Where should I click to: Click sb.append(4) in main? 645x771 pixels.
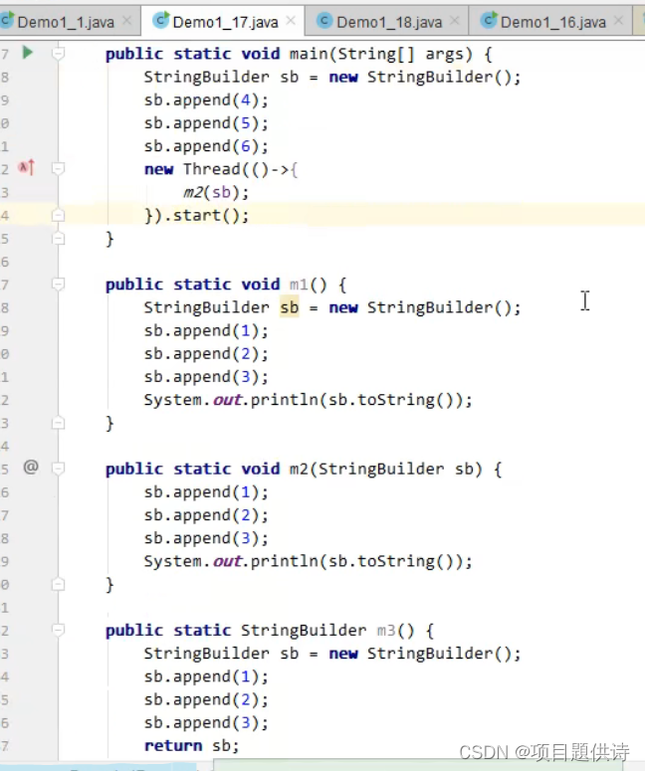coord(206,99)
